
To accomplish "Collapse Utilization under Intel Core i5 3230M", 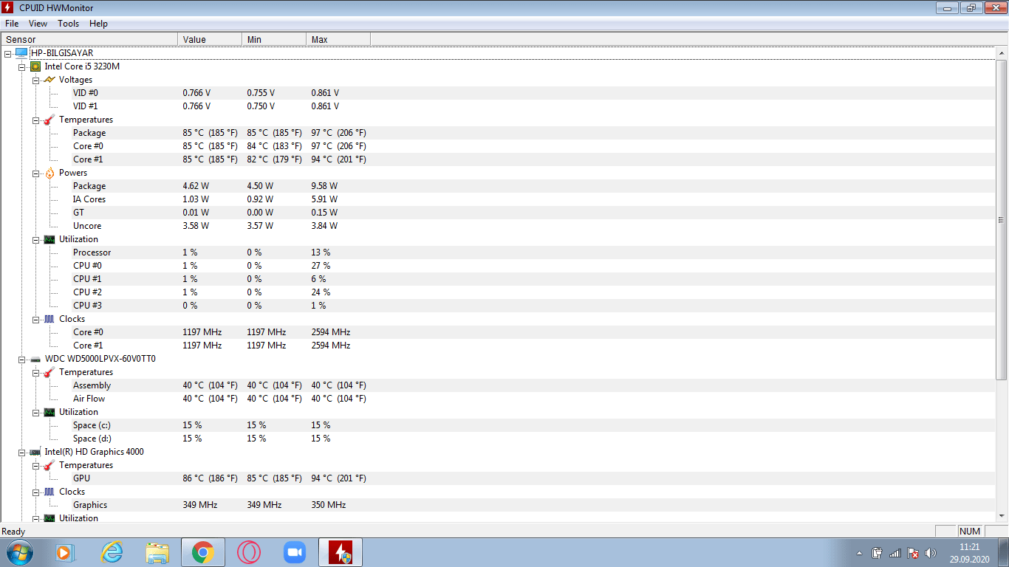I will 35,239.
